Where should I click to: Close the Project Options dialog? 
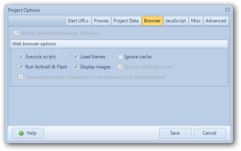click(x=227, y=10)
